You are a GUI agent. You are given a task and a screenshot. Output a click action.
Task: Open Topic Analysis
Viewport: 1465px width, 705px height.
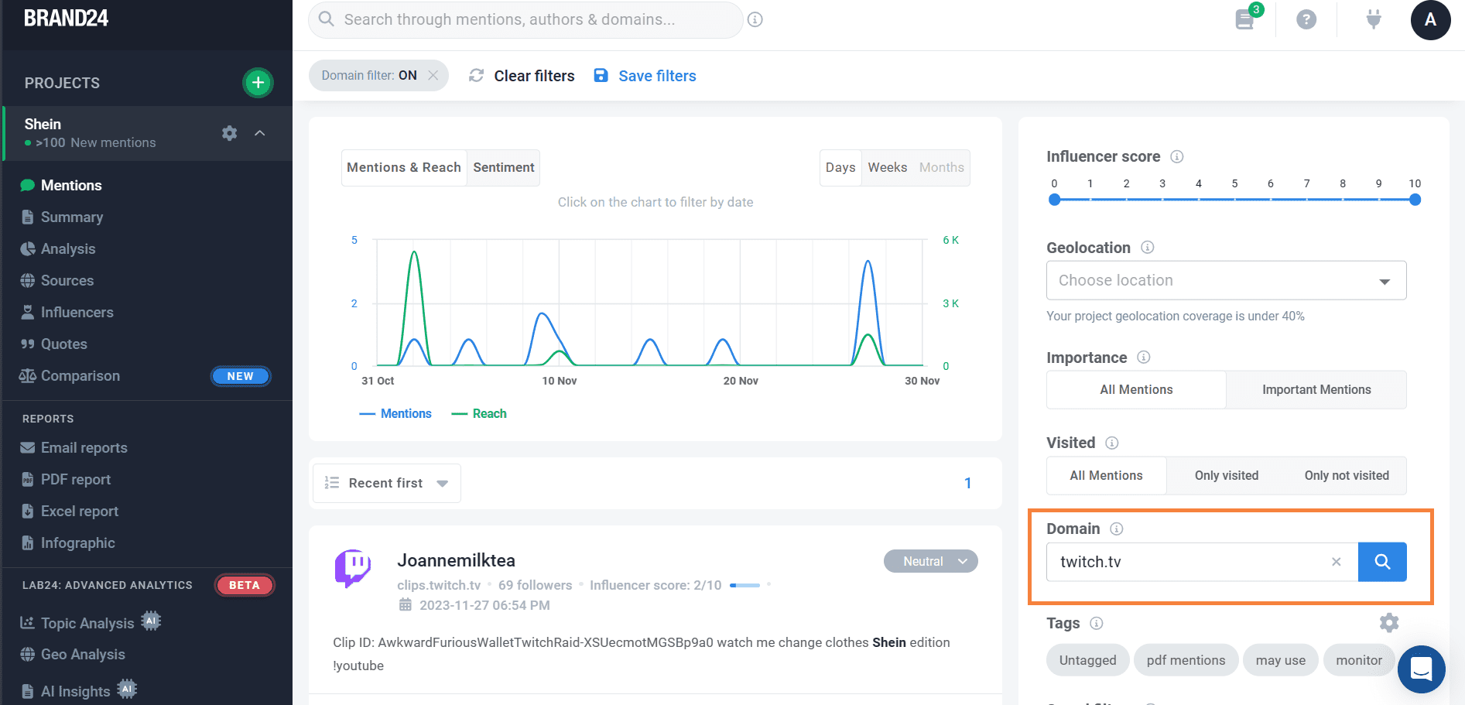(87, 623)
